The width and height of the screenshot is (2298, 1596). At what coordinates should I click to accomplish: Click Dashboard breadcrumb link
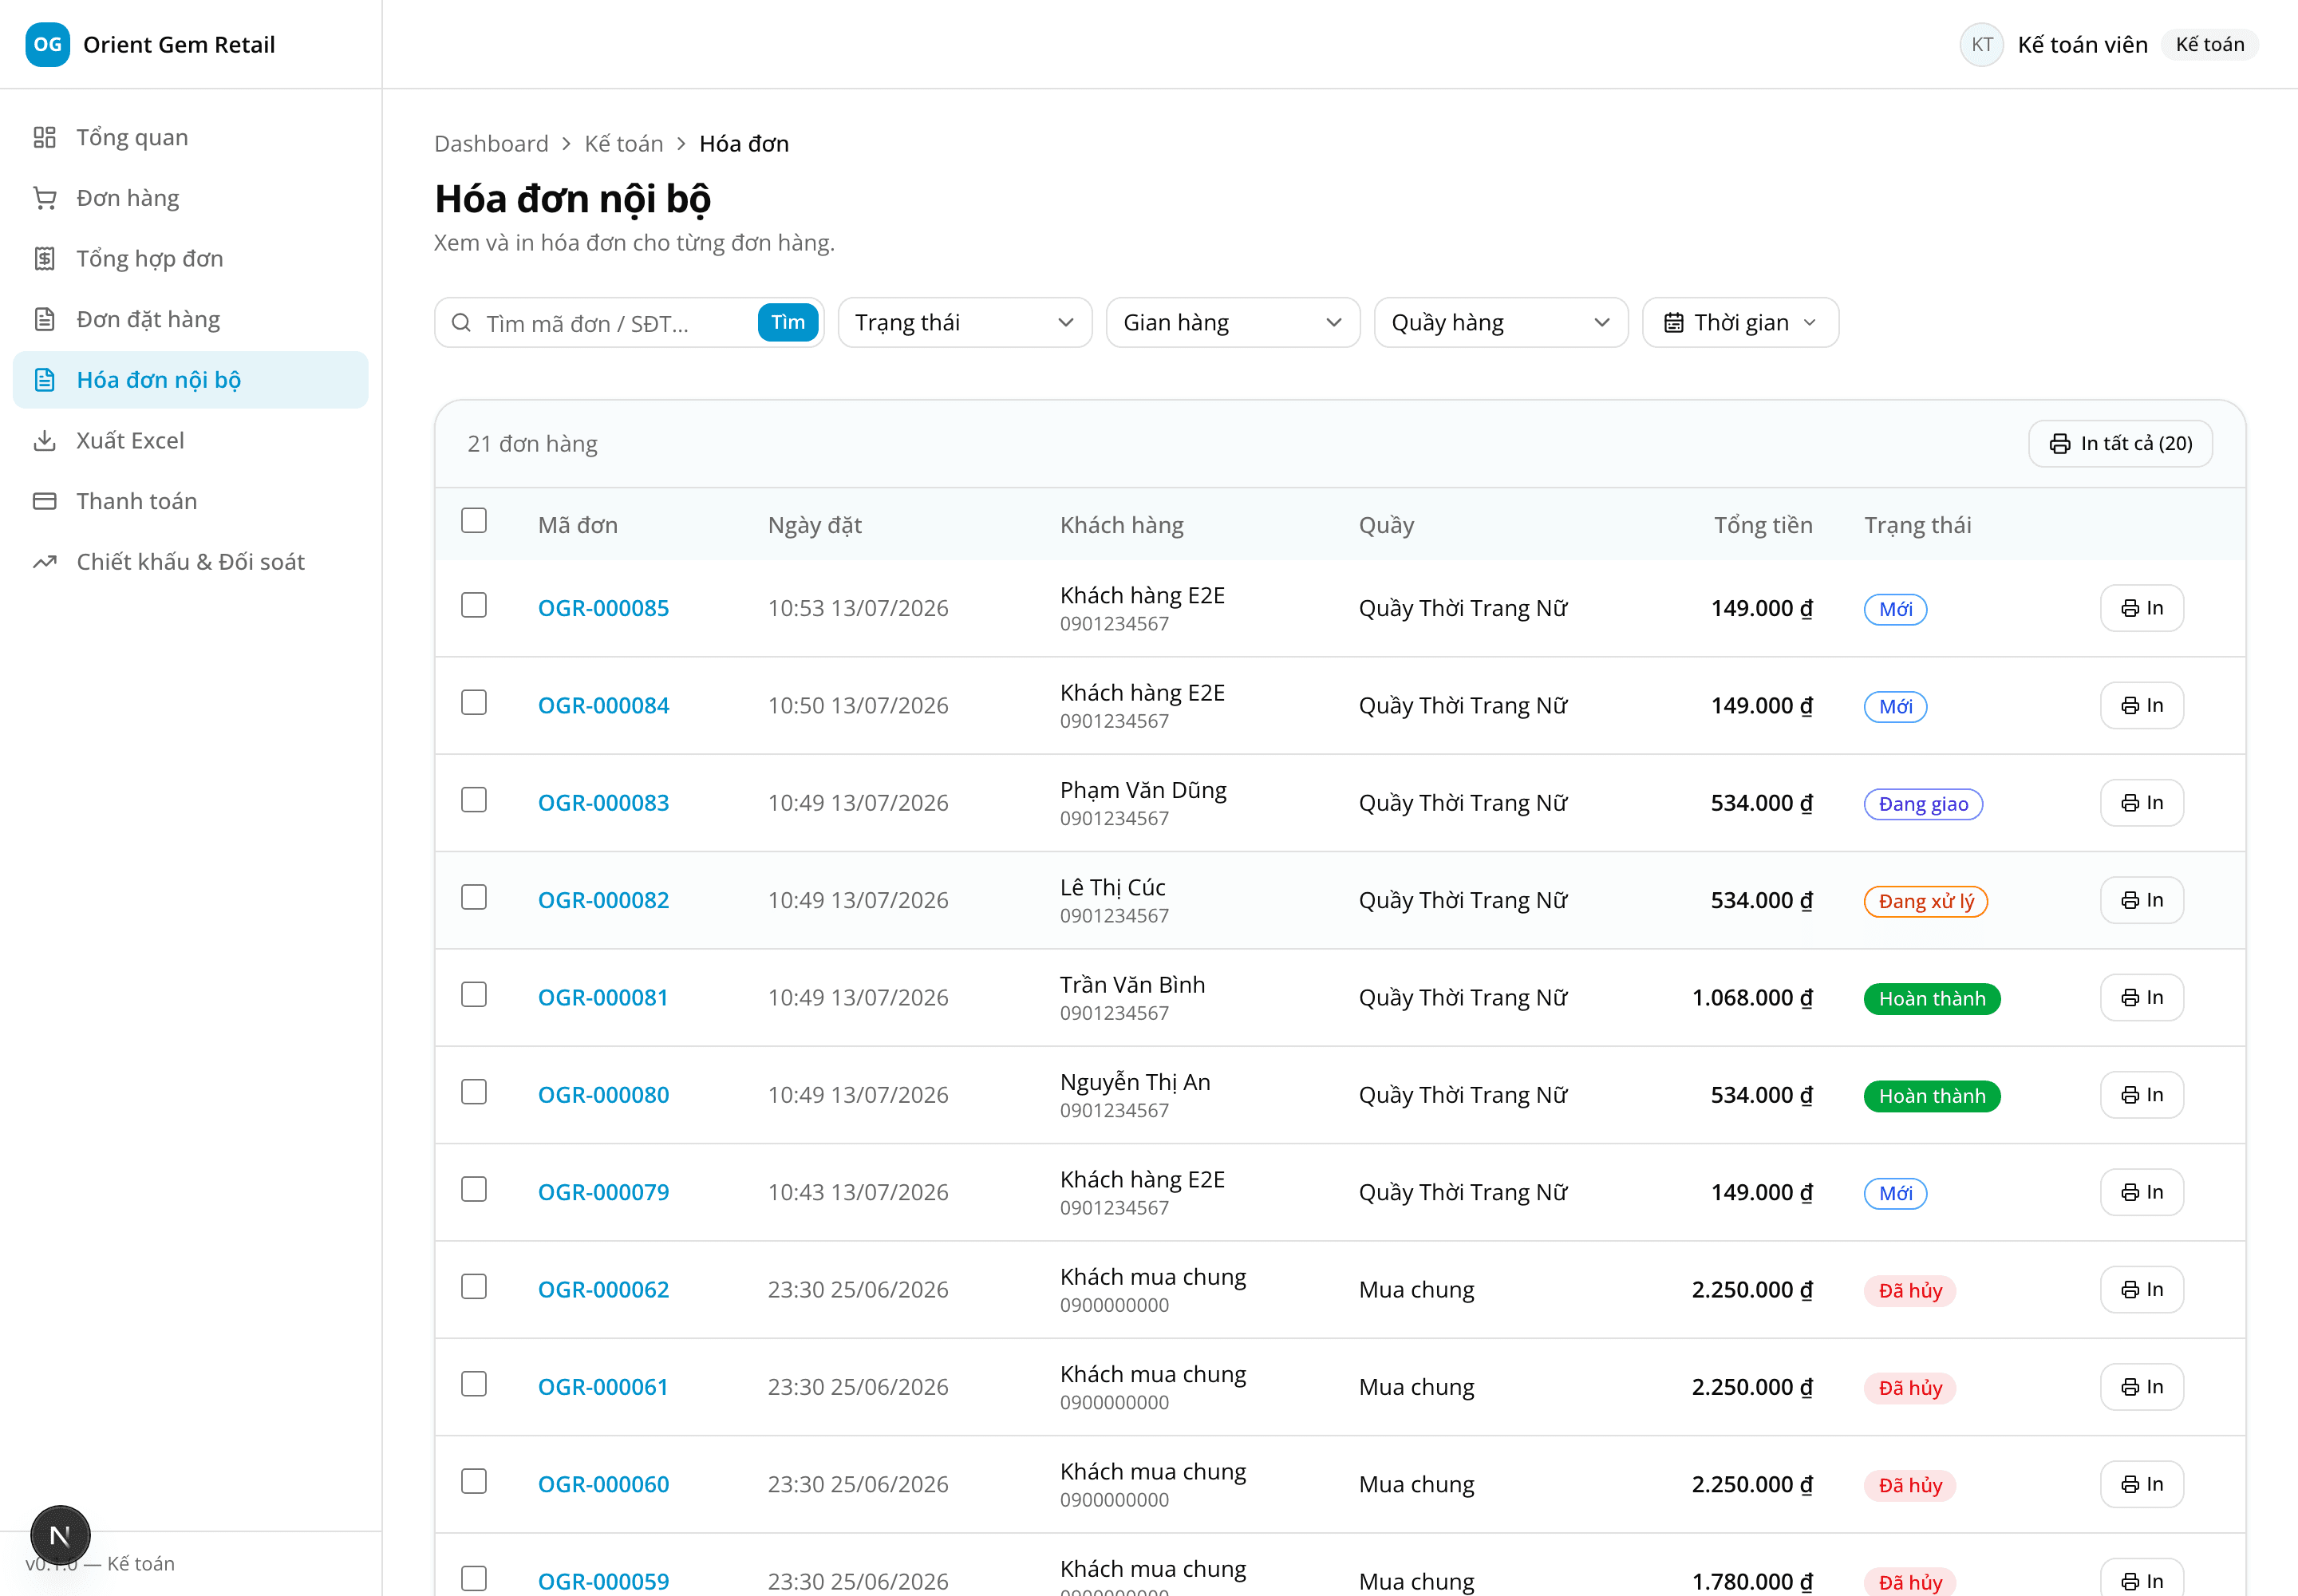click(x=491, y=144)
